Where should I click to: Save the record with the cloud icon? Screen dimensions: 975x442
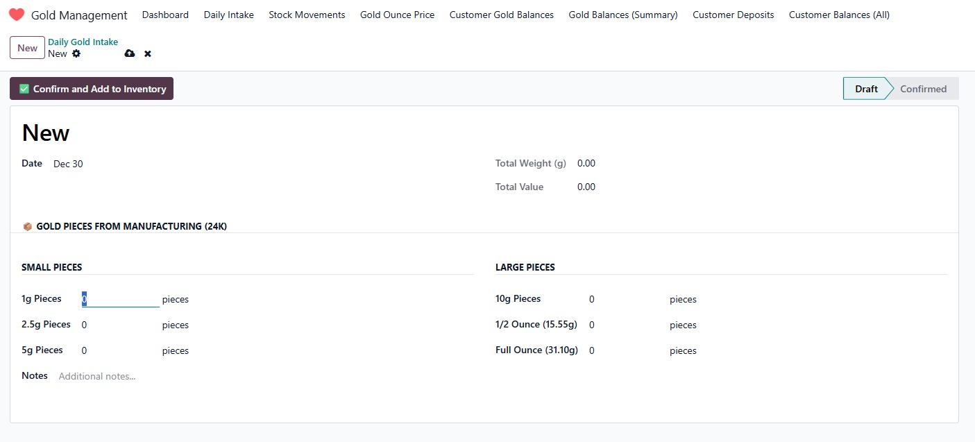(x=130, y=53)
